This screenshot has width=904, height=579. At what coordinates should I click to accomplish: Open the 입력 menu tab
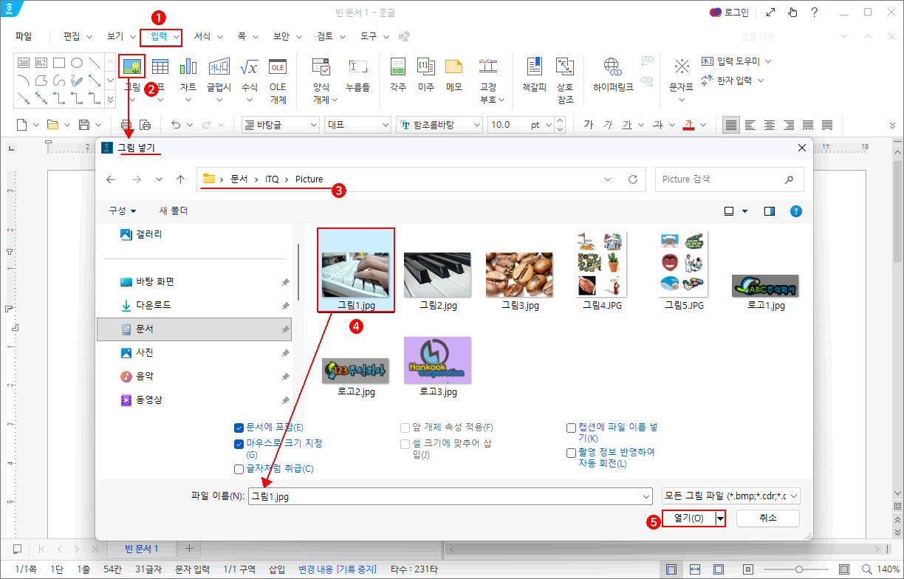[x=160, y=36]
